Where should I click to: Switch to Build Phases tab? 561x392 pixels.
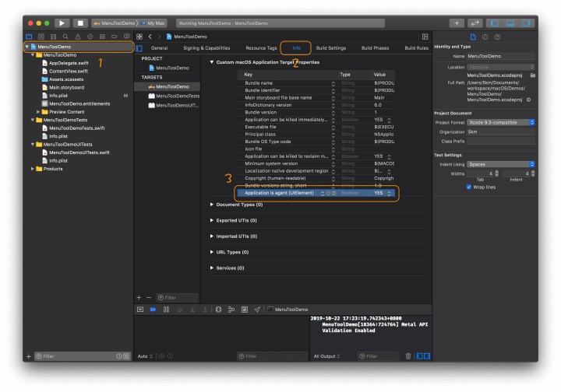(375, 48)
